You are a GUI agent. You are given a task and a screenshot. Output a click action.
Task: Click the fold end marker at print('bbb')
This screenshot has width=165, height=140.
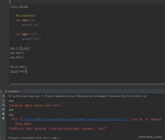pyautogui.click(x=8, y=39)
